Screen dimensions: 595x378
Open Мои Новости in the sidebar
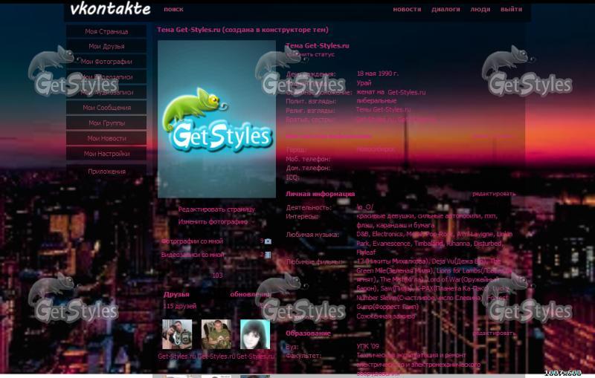click(x=106, y=138)
